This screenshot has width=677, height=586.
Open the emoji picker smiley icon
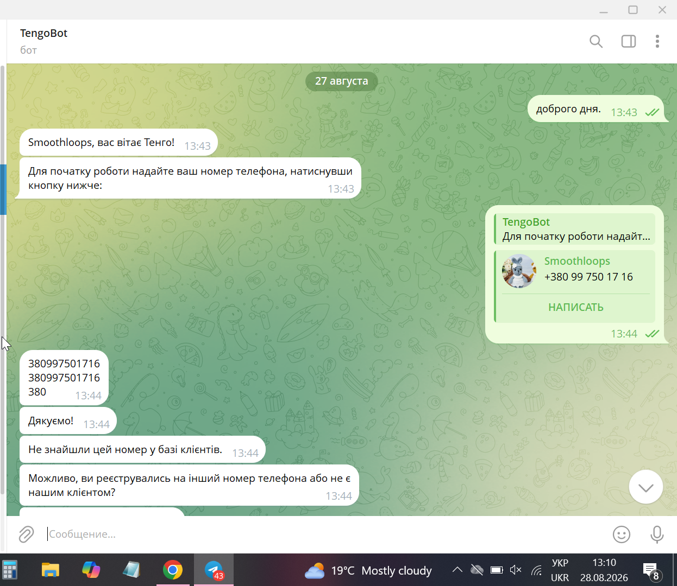(622, 534)
